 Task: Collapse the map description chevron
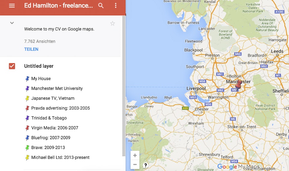12,23
